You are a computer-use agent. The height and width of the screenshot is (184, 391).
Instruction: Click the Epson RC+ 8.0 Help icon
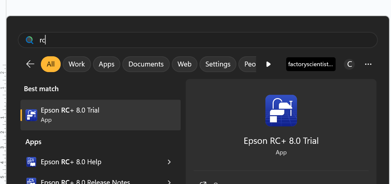pyautogui.click(x=31, y=162)
